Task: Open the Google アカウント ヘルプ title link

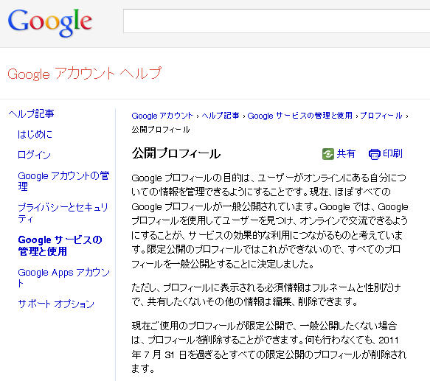Action: [x=85, y=74]
